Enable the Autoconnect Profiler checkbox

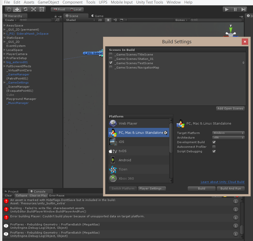[x=214, y=147]
